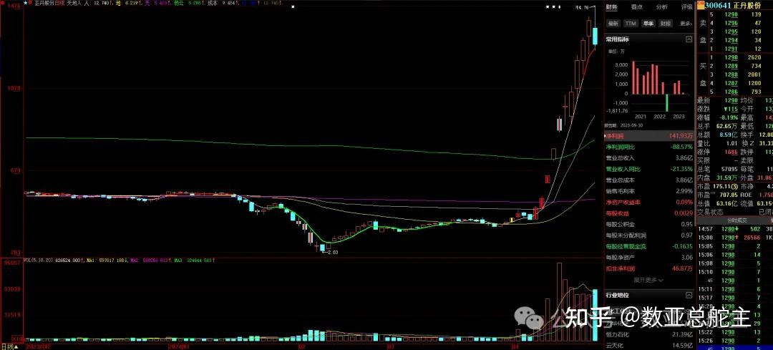Screen dimensions: 773x350
Task: Click the small red square icon after the star
Action: coord(31,4)
